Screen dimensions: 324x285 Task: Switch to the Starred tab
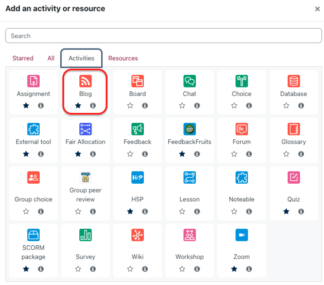click(23, 58)
